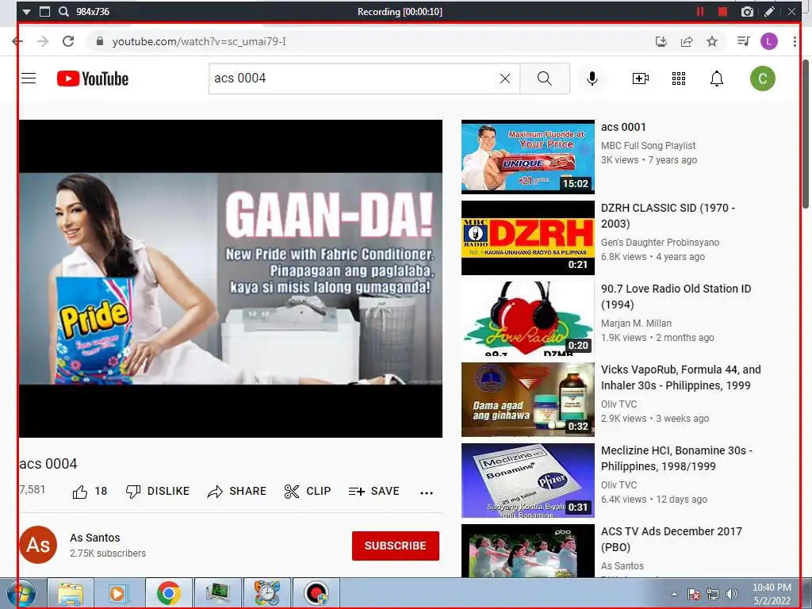Image resolution: width=812 pixels, height=609 pixels.
Task: Open the As Santos channel name link
Action: pos(95,538)
